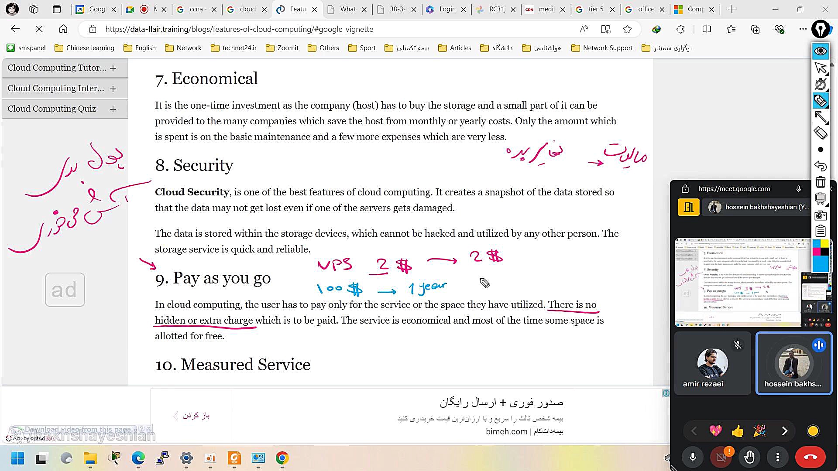Go back to previous page
The height and width of the screenshot is (471, 838).
(x=15, y=29)
